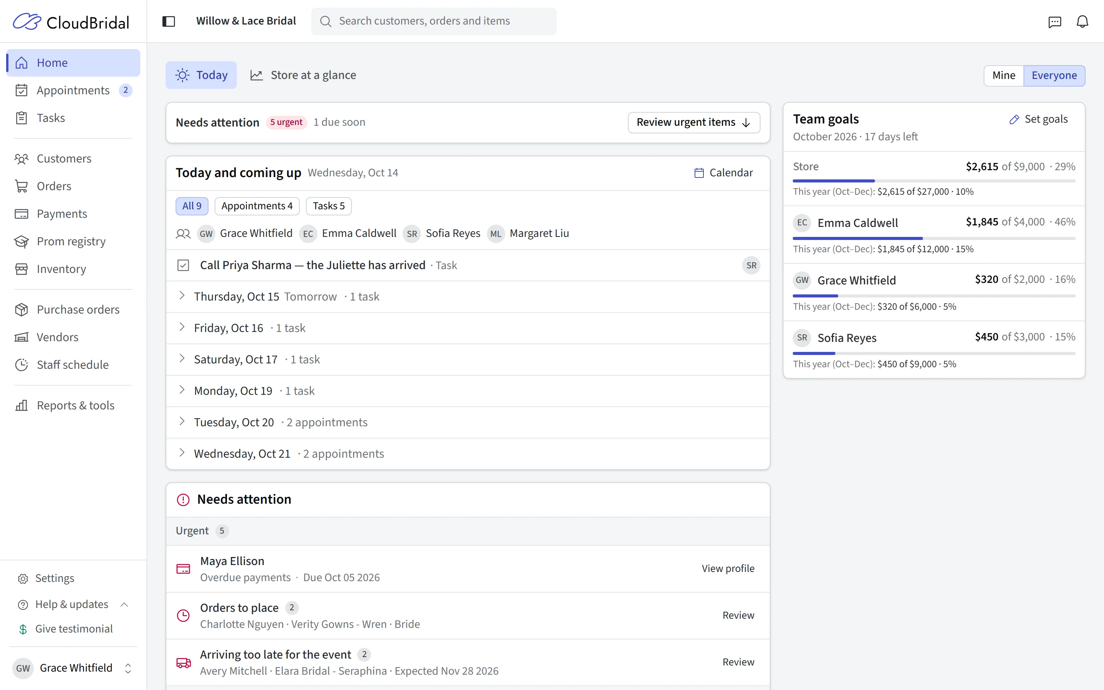Toggle the sidebar panel icon
1104x690 pixels.
pos(168,21)
